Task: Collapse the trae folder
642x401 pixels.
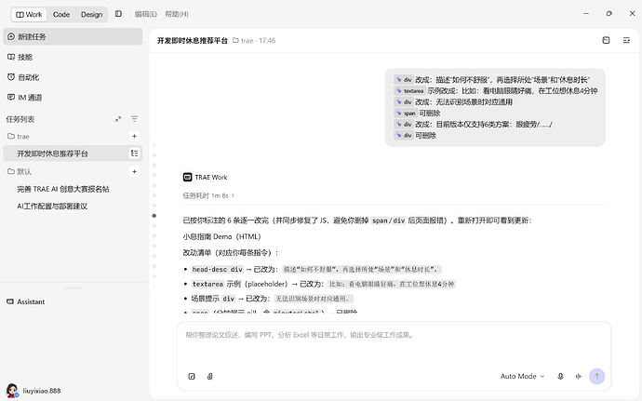Action: (x=19, y=137)
